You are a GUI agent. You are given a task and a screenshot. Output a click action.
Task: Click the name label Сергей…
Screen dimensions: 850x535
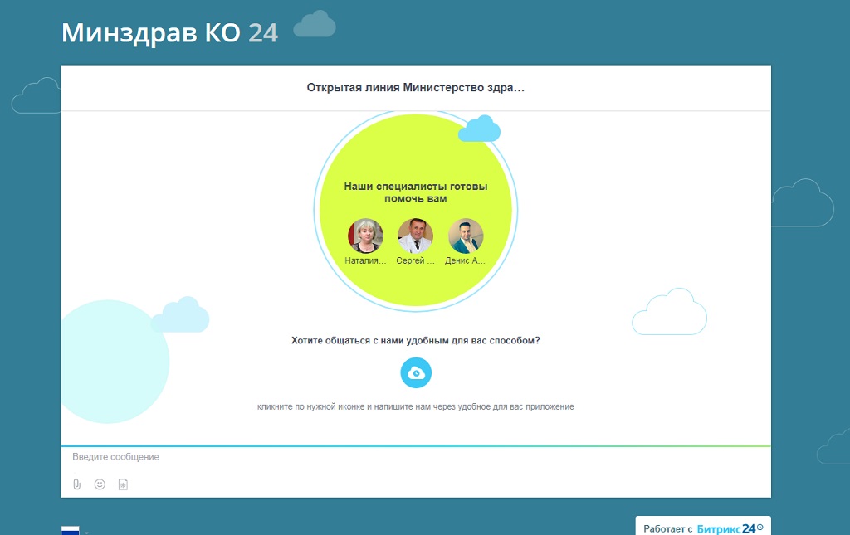click(x=415, y=260)
